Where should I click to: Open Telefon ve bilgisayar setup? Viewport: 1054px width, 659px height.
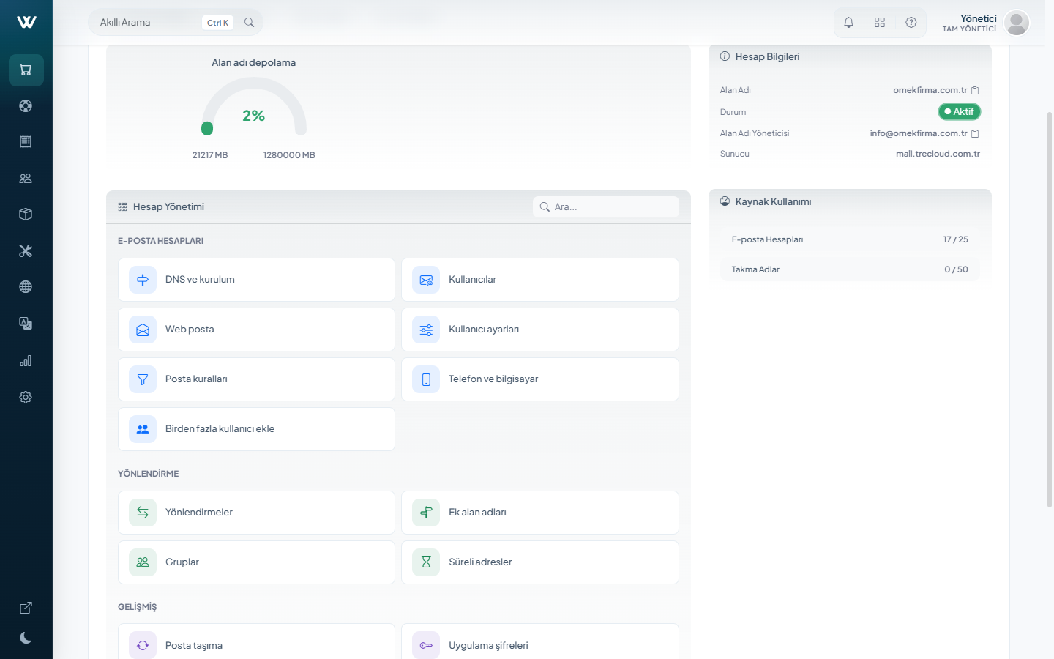click(x=540, y=379)
